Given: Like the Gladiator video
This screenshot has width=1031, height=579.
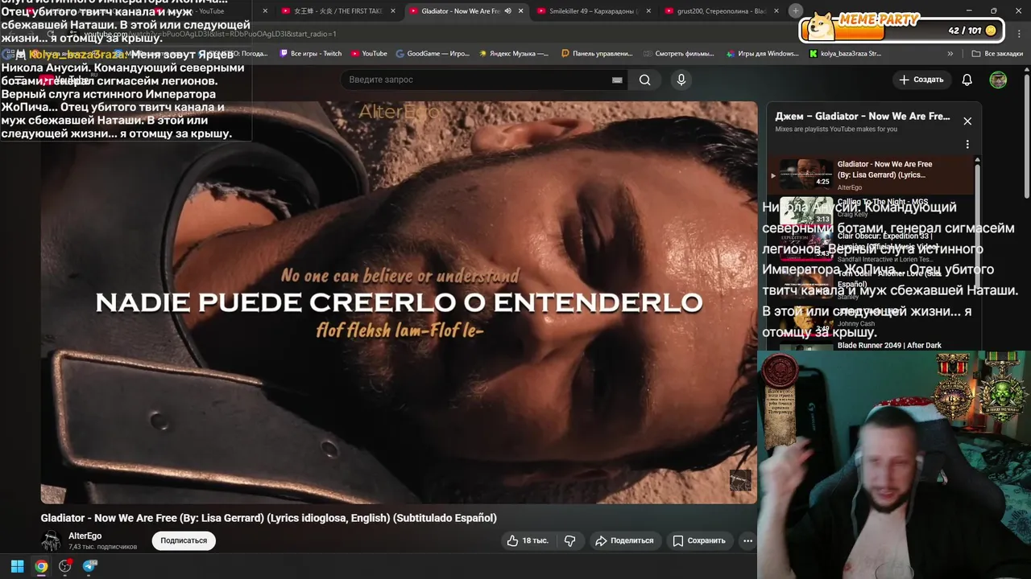Looking at the screenshot, I should [527, 540].
